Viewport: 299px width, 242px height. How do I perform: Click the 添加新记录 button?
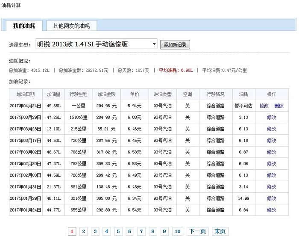[x=175, y=45]
